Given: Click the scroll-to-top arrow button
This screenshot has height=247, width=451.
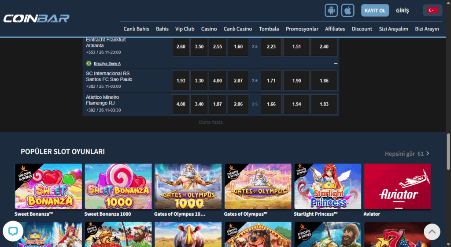Looking at the screenshot, I should tap(432, 231).
